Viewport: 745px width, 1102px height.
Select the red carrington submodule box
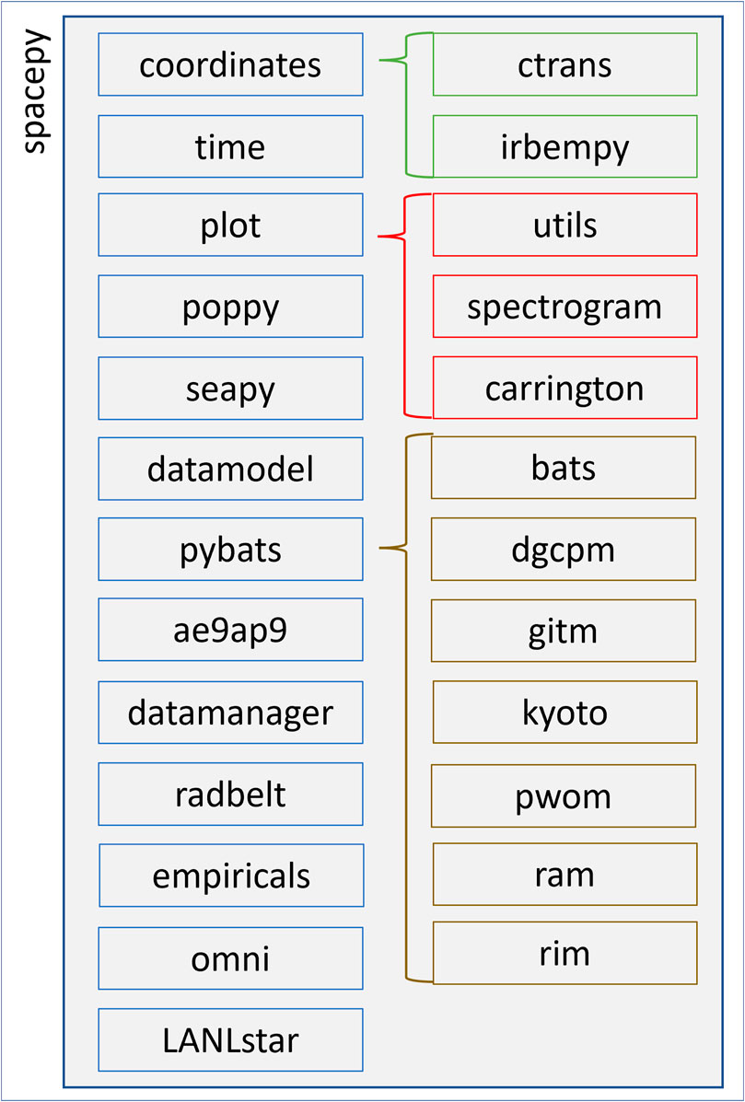tap(565, 388)
